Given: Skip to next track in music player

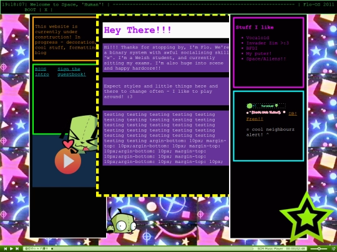Looking at the screenshot, I should tap(17, 248).
